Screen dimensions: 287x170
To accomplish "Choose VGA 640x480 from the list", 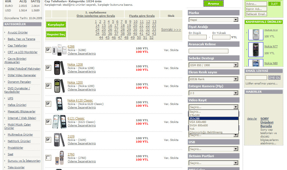I will [214, 122].
